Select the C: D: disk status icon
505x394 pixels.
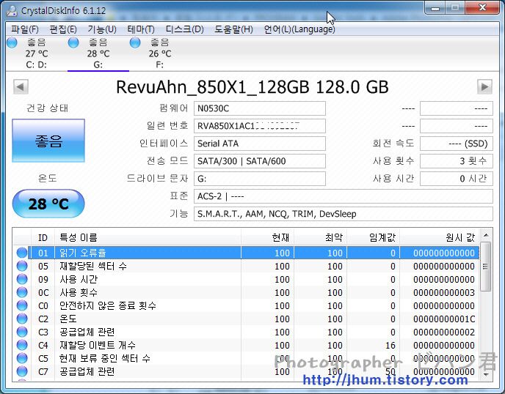tap(12, 42)
